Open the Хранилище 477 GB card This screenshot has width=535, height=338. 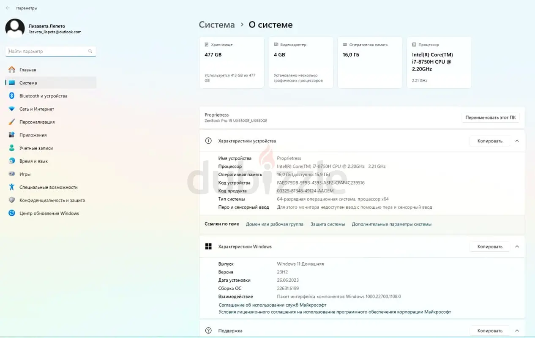click(x=232, y=62)
